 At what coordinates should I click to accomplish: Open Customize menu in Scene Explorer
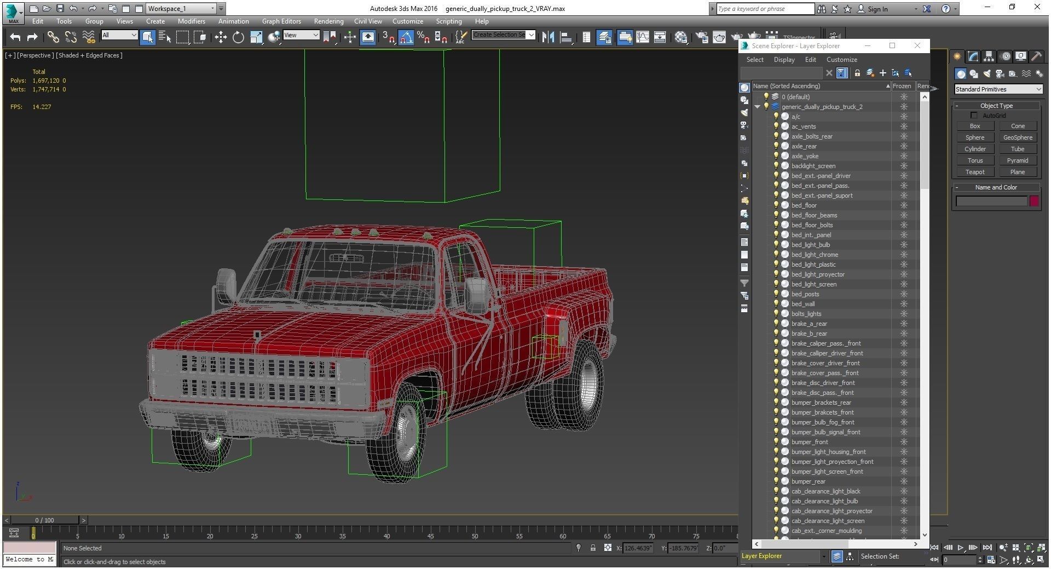[841, 60]
